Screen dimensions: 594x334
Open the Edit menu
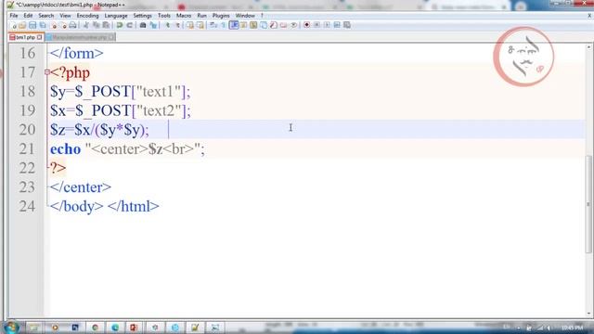click(28, 16)
